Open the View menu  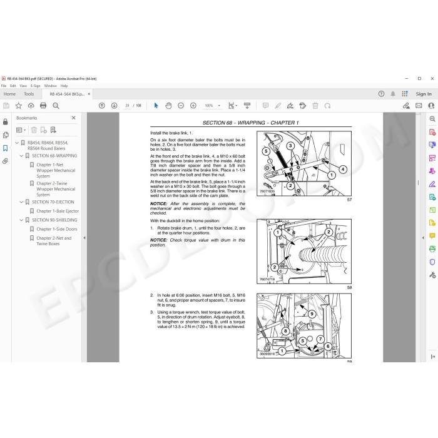(x=23, y=86)
